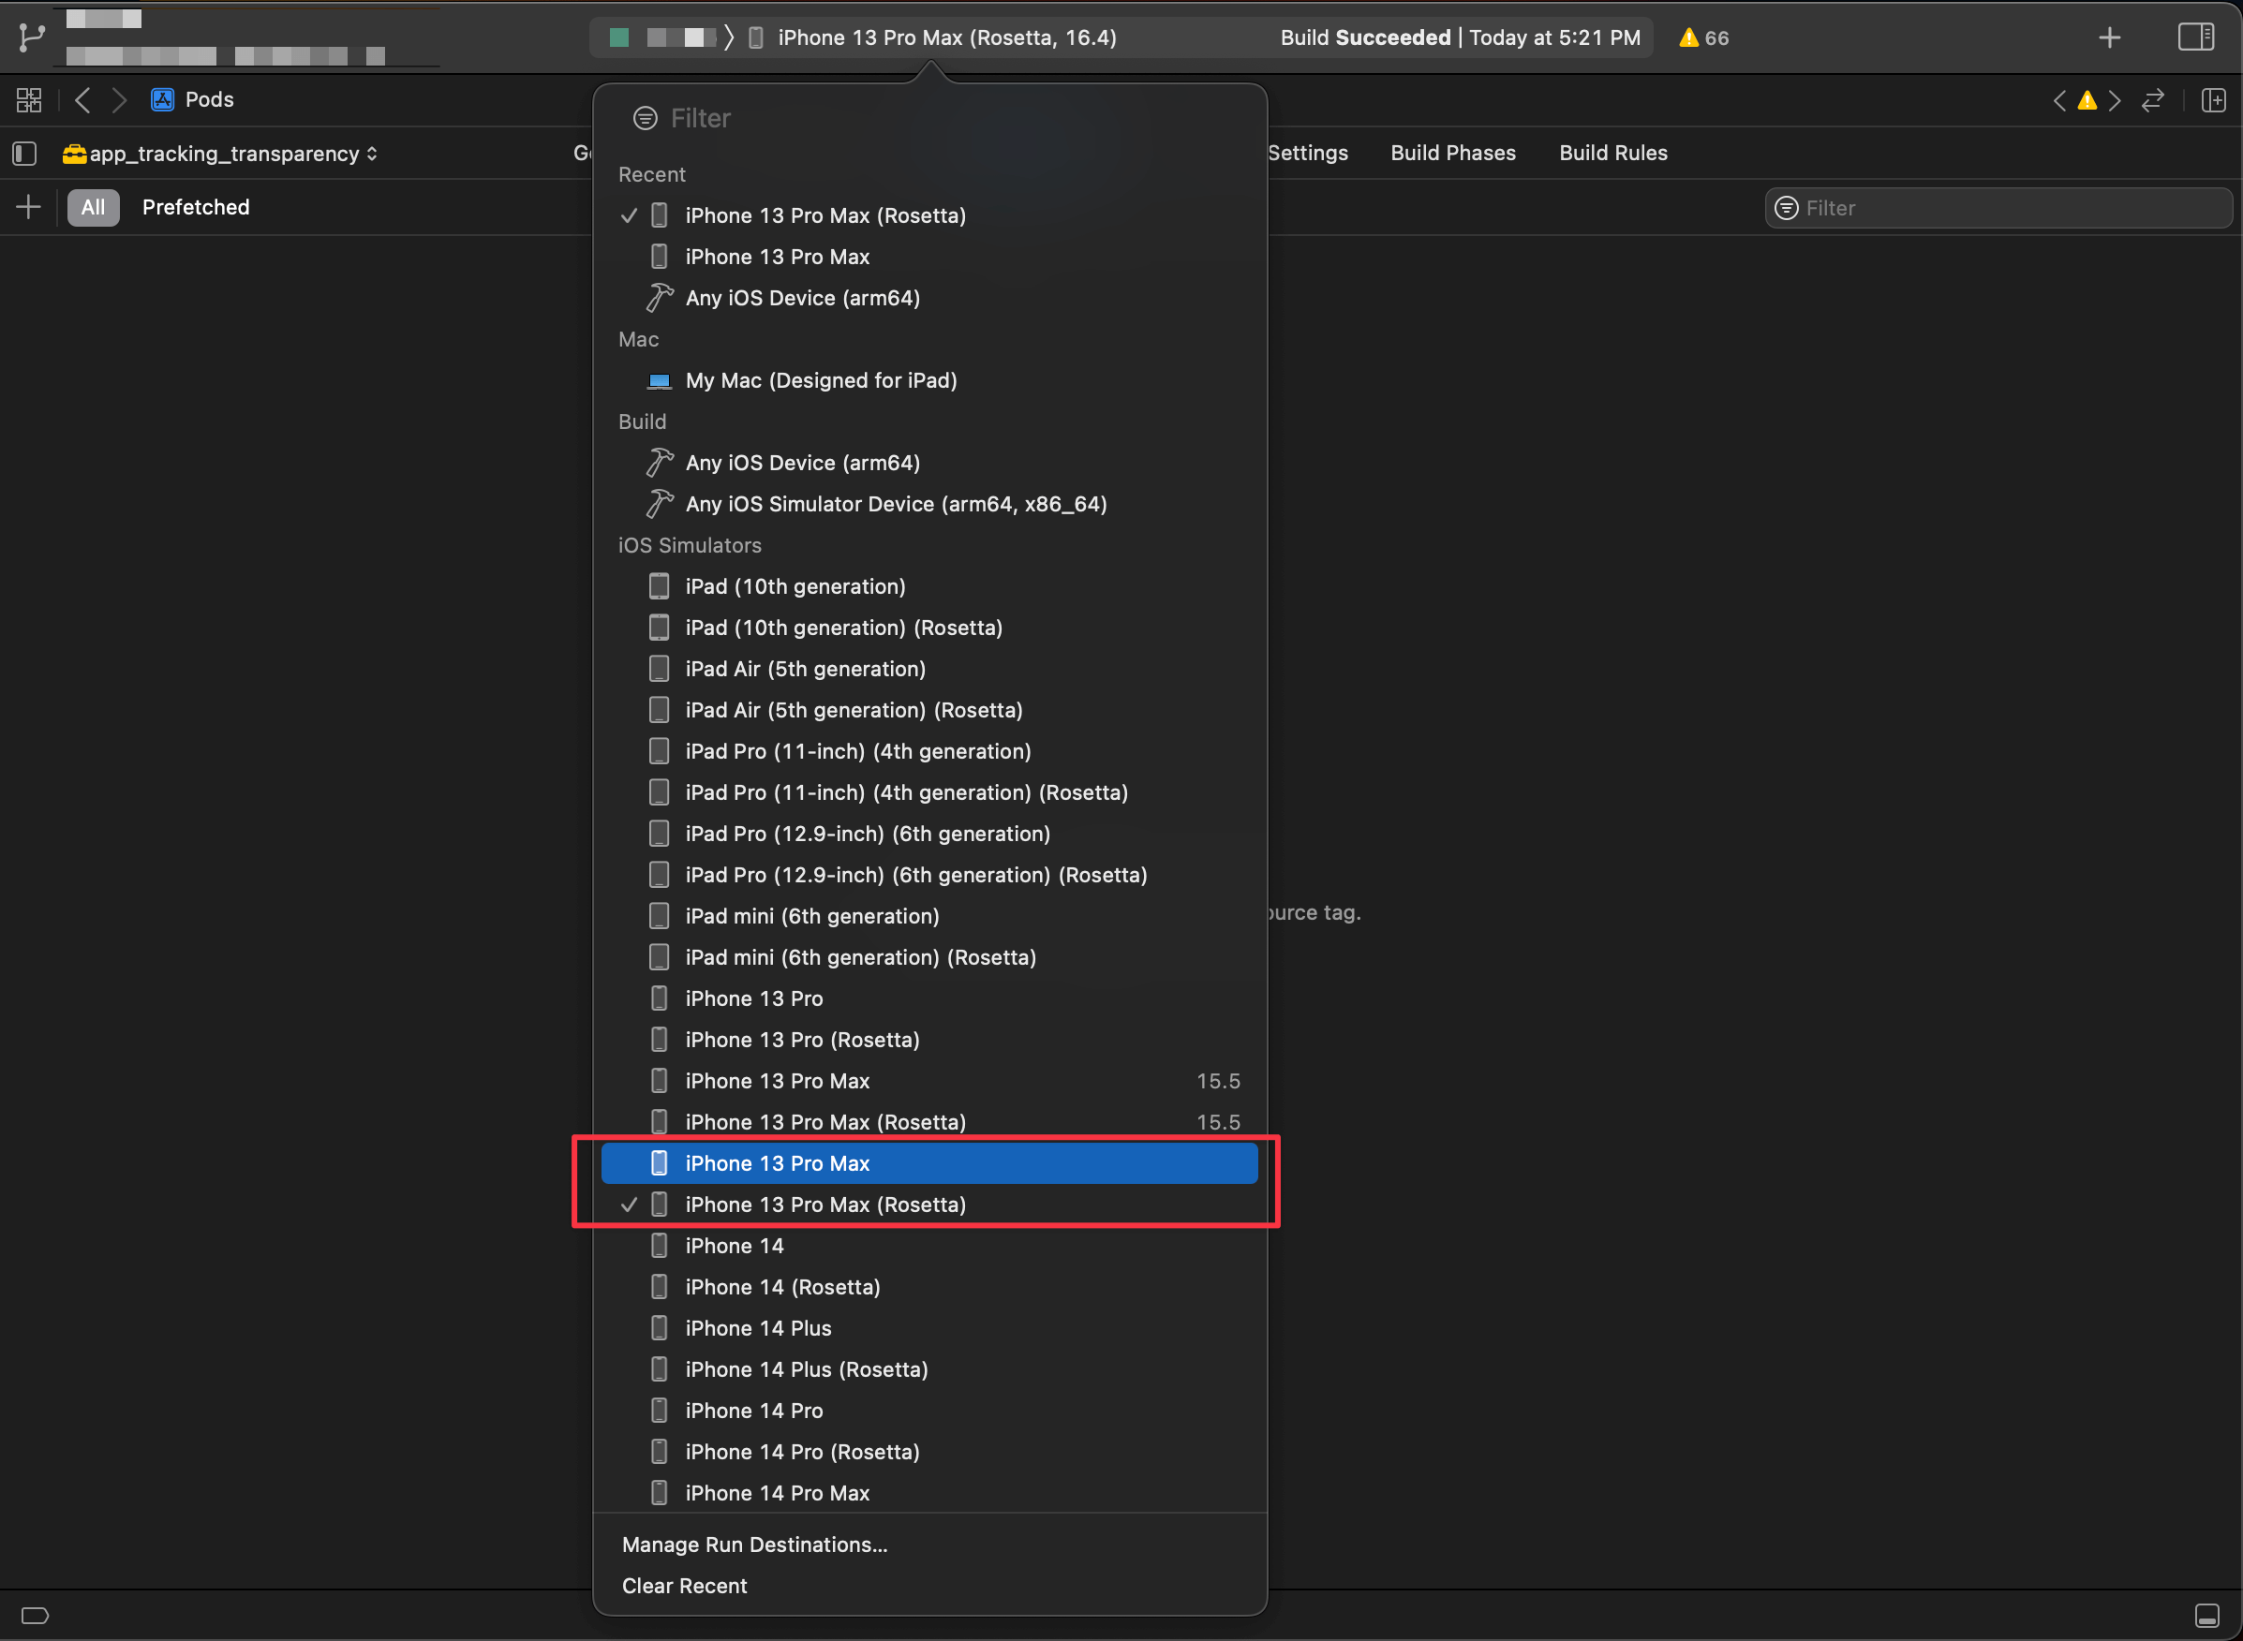Select iPad (10th generation) simulator
This screenshot has width=2243, height=1641.
[x=928, y=586]
